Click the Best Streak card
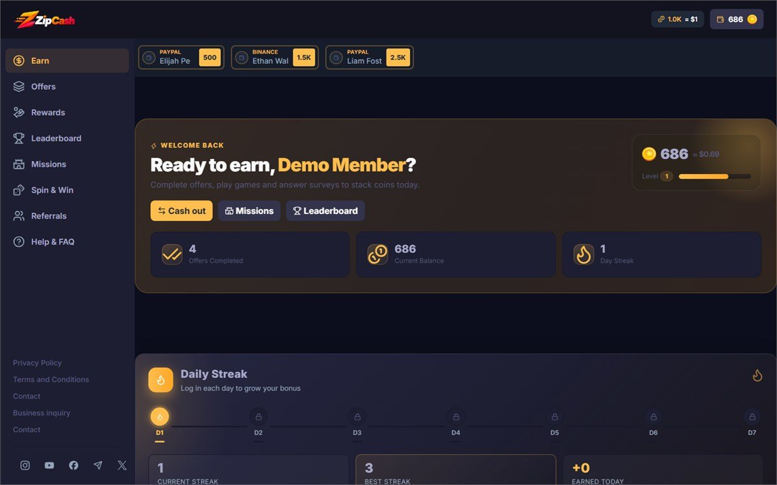 pyautogui.click(x=456, y=470)
